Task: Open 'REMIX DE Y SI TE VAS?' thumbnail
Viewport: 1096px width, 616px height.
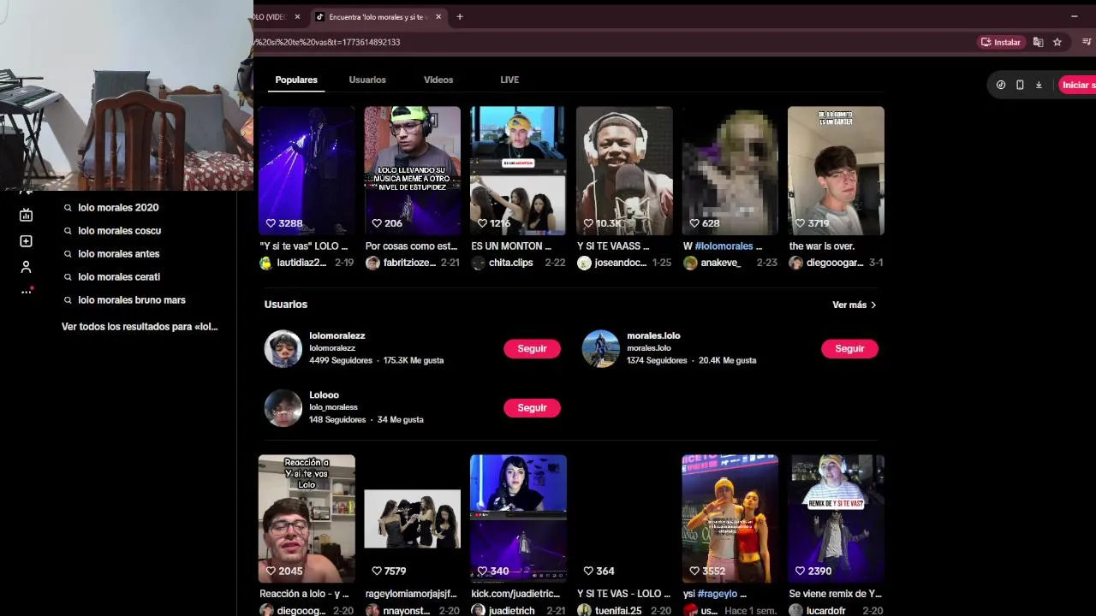Action: (x=836, y=518)
